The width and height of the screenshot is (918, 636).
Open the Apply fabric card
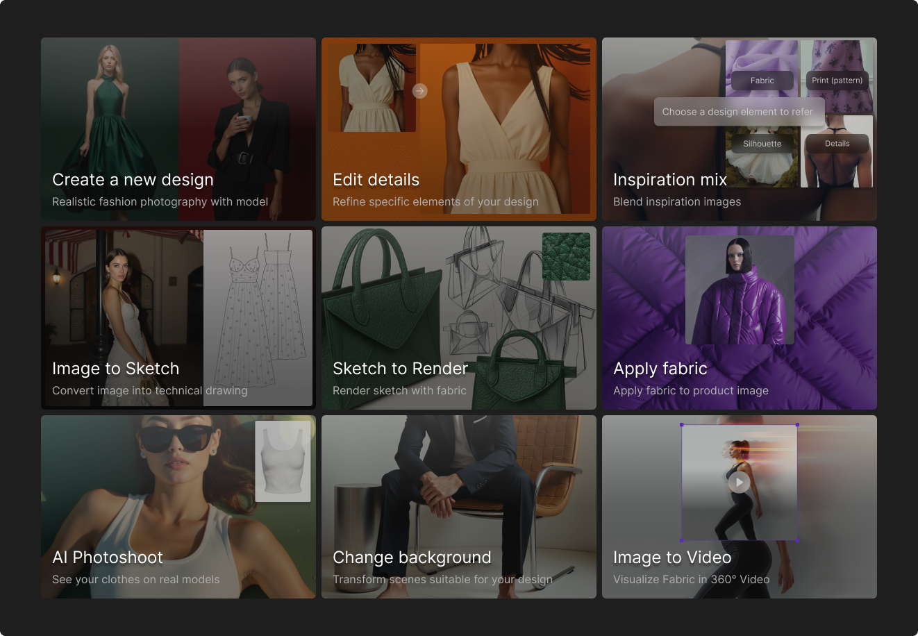tap(740, 318)
